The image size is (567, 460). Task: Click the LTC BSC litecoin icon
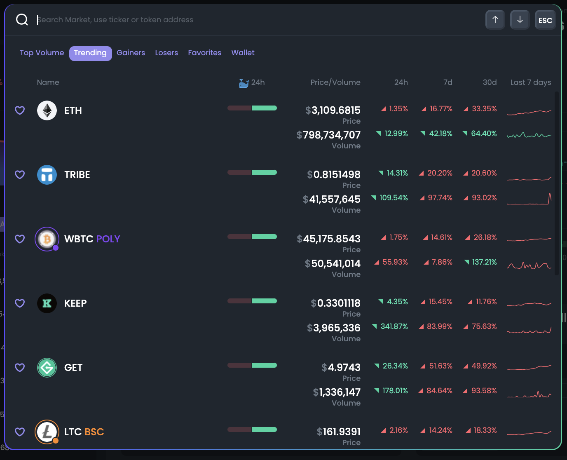coord(47,432)
